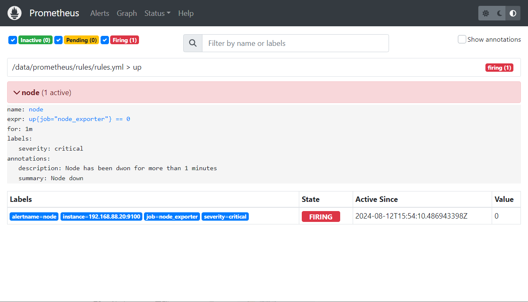Toggle the Firing alerts checkbox
This screenshot has width=528, height=302.
tap(105, 40)
